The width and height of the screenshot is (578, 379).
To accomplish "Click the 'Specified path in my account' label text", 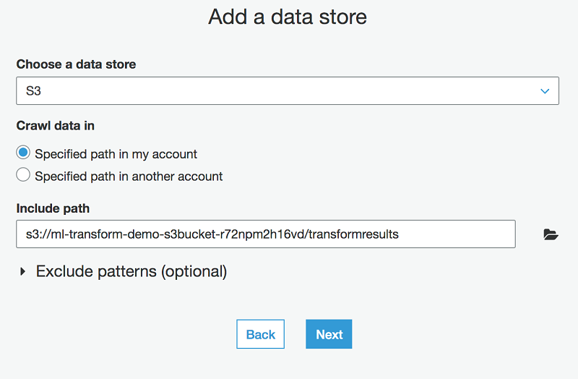I will click(116, 154).
